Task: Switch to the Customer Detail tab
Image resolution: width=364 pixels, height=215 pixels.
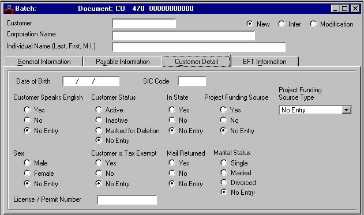Action: coord(196,62)
